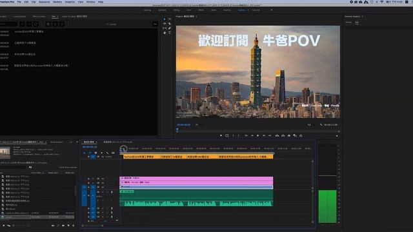Click New Bin icon in Project panel

(x=63, y=226)
